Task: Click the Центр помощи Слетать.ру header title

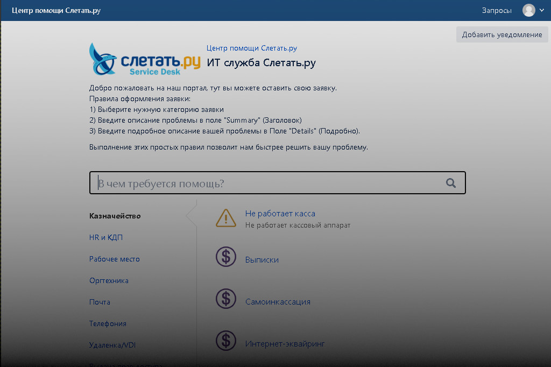Action: point(56,10)
